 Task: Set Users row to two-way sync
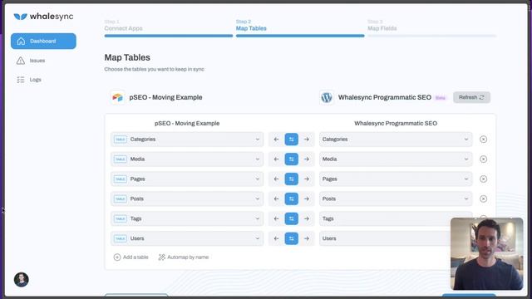point(292,238)
